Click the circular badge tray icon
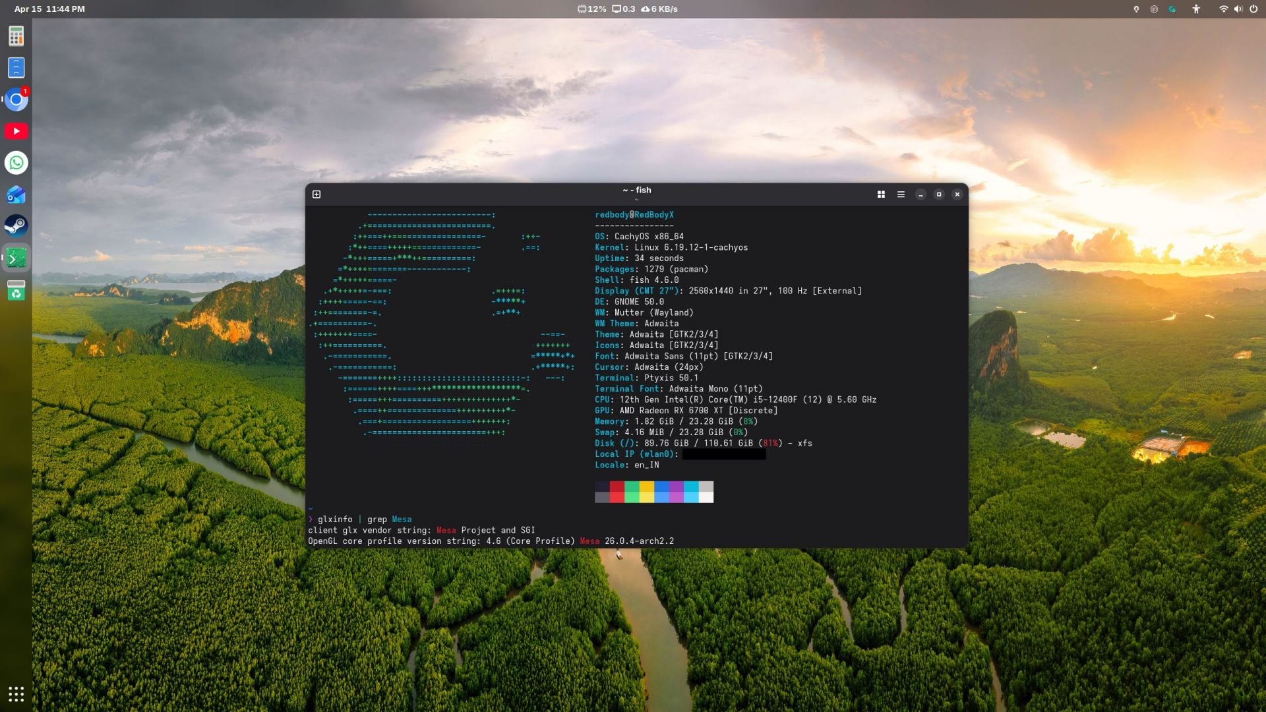 click(x=1154, y=9)
